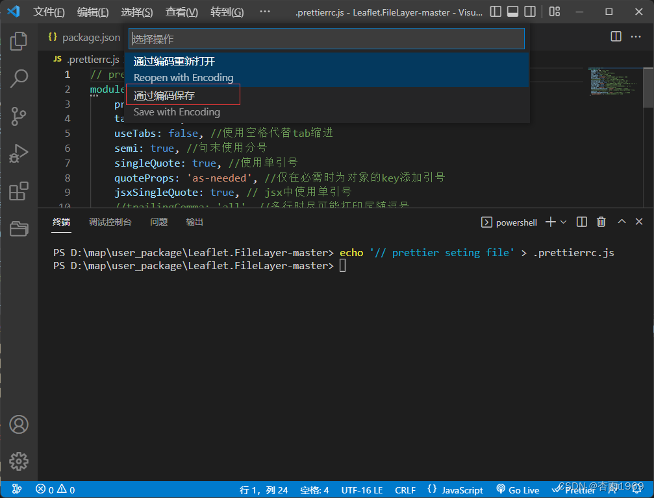Image resolution: width=654 pixels, height=498 pixels.
Task: Open Prettier status bar item
Action: click(574, 490)
